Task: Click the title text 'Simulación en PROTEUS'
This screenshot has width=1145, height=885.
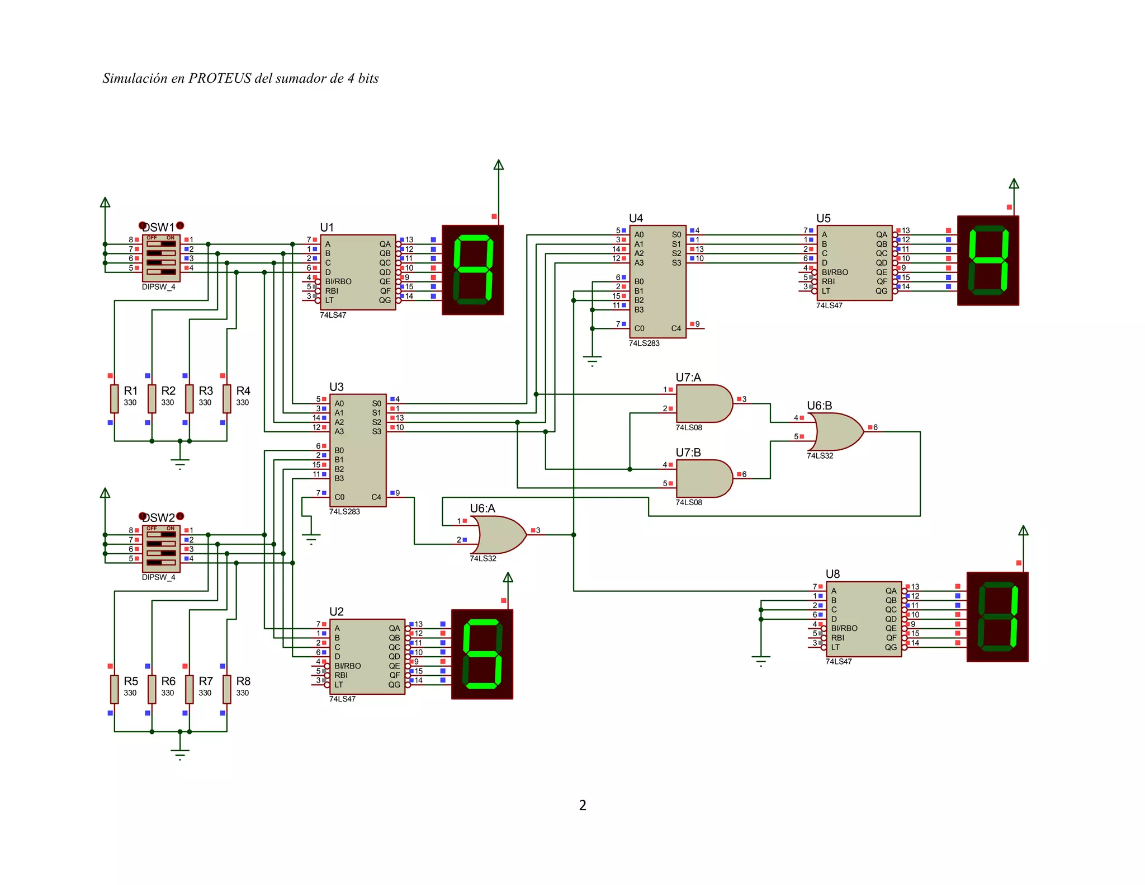Action: [177, 78]
